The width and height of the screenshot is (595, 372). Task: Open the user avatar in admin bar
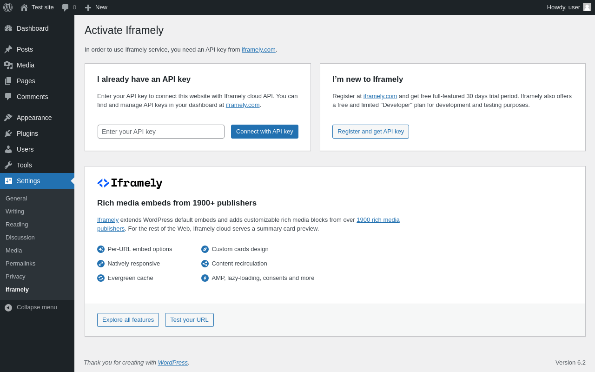click(x=587, y=7)
